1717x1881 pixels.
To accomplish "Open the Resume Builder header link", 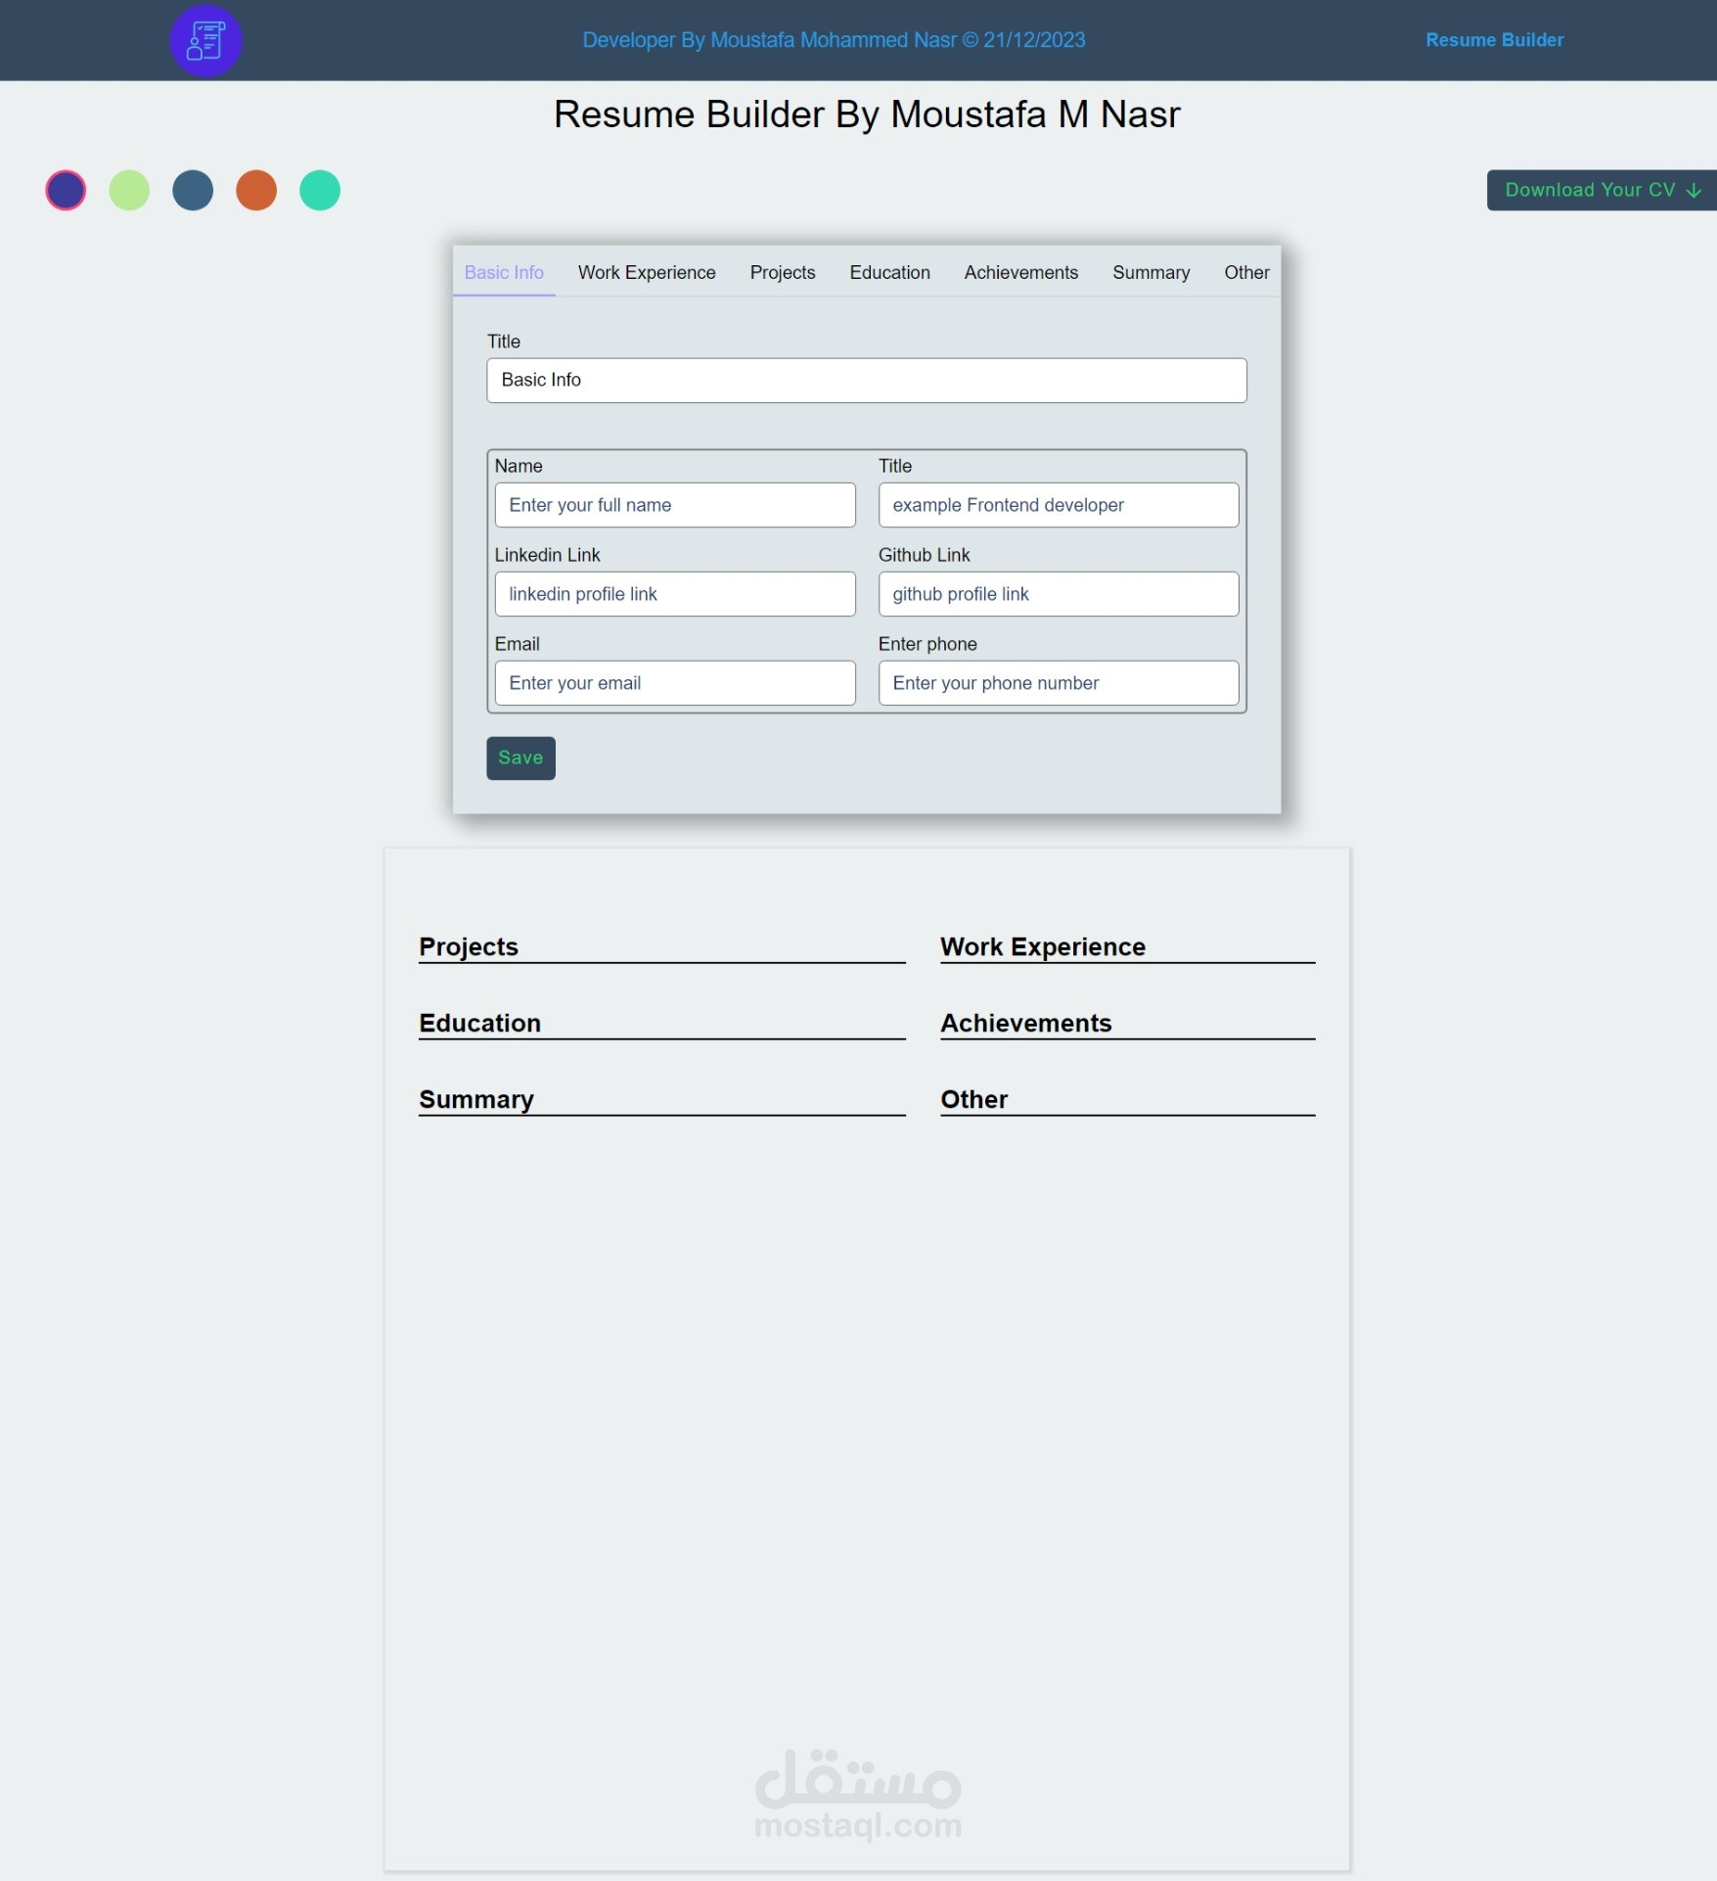I will (1494, 40).
